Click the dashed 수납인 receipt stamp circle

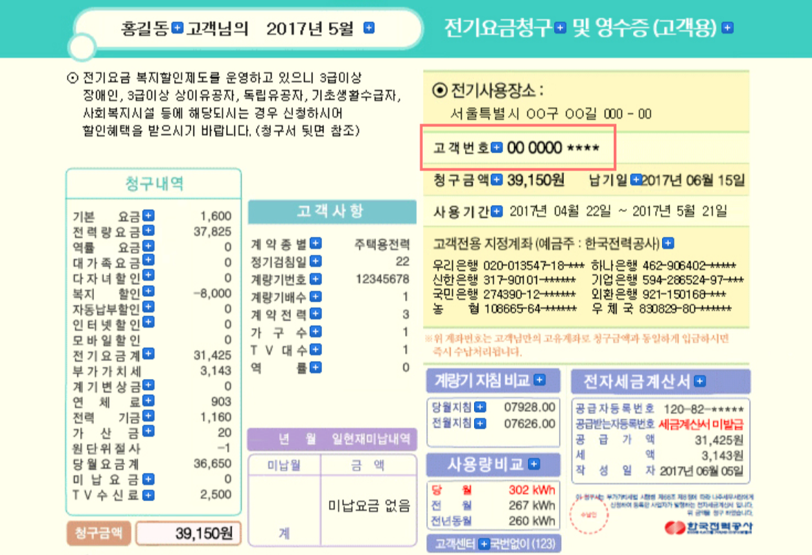tap(589, 516)
